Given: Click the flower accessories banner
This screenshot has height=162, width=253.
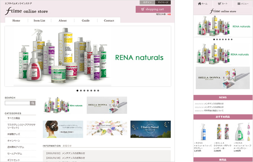Looking at the screenshot, I should tap(107, 128).
